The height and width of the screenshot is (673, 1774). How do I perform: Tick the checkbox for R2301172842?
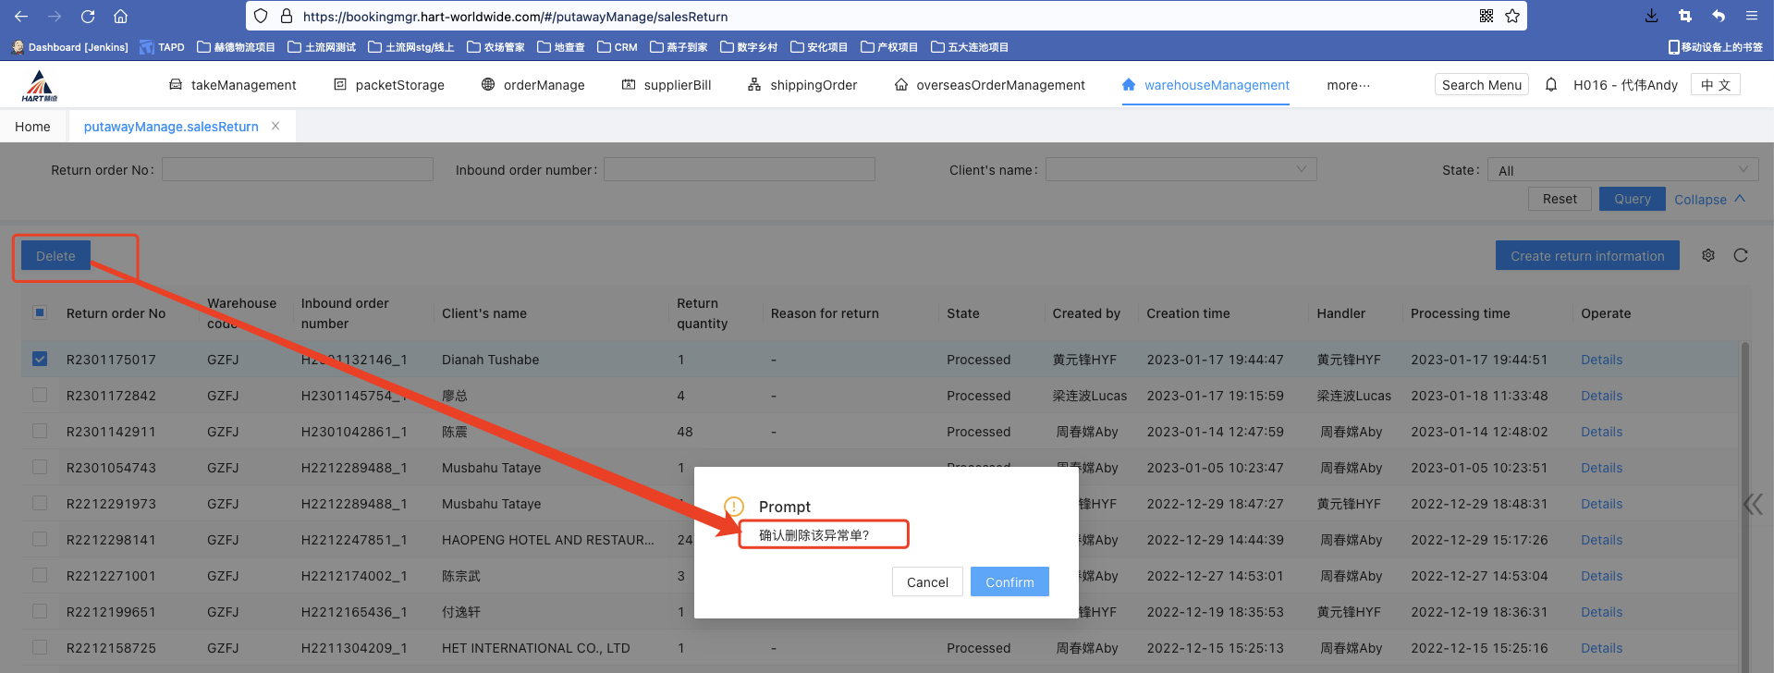click(40, 395)
